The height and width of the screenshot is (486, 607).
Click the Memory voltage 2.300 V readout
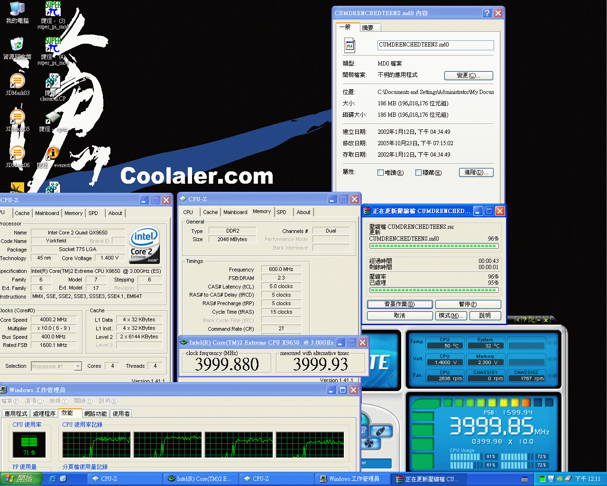point(485,362)
